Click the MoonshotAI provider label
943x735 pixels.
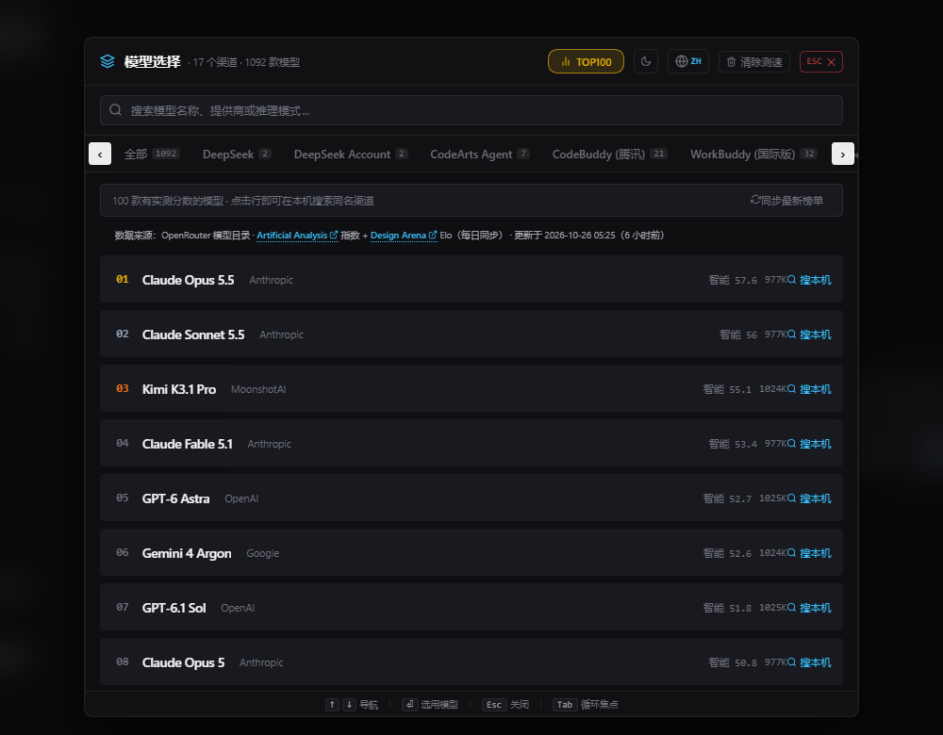click(258, 389)
